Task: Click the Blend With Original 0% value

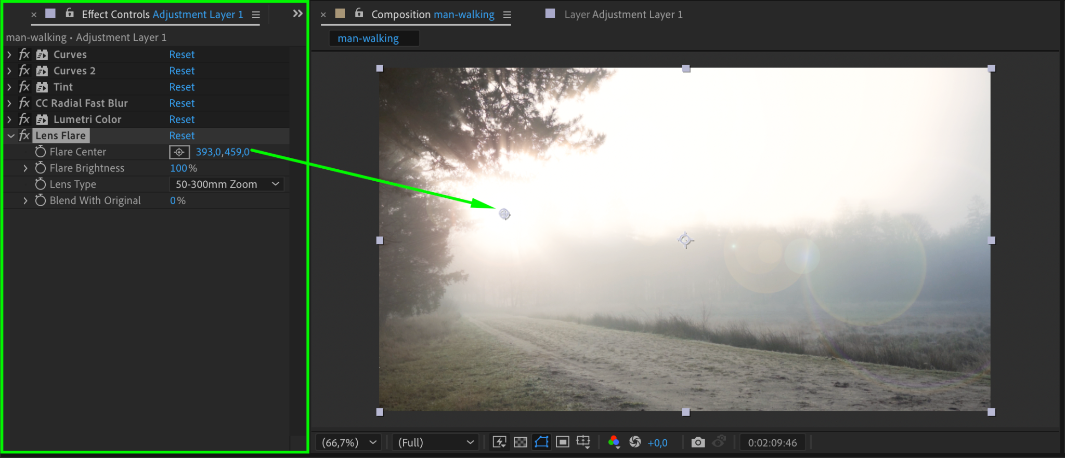Action: 178,200
